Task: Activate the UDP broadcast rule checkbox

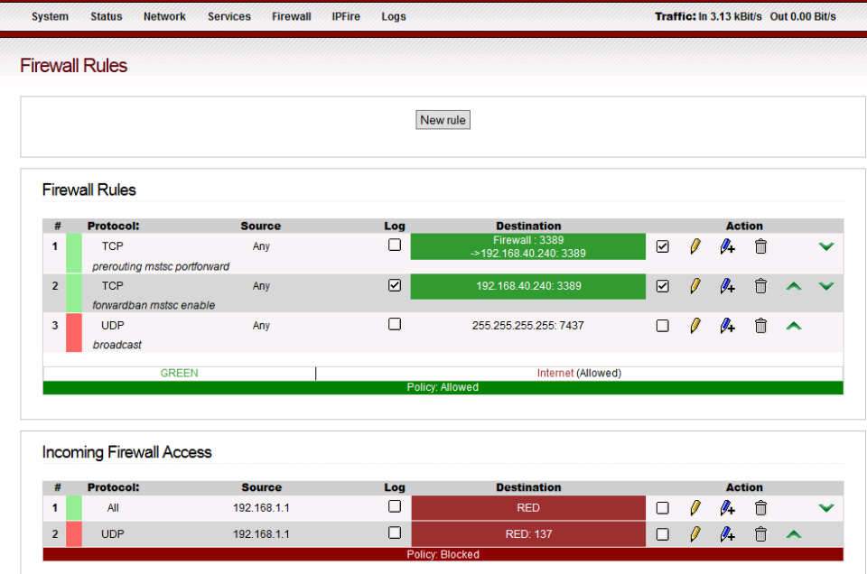Action: tap(662, 326)
